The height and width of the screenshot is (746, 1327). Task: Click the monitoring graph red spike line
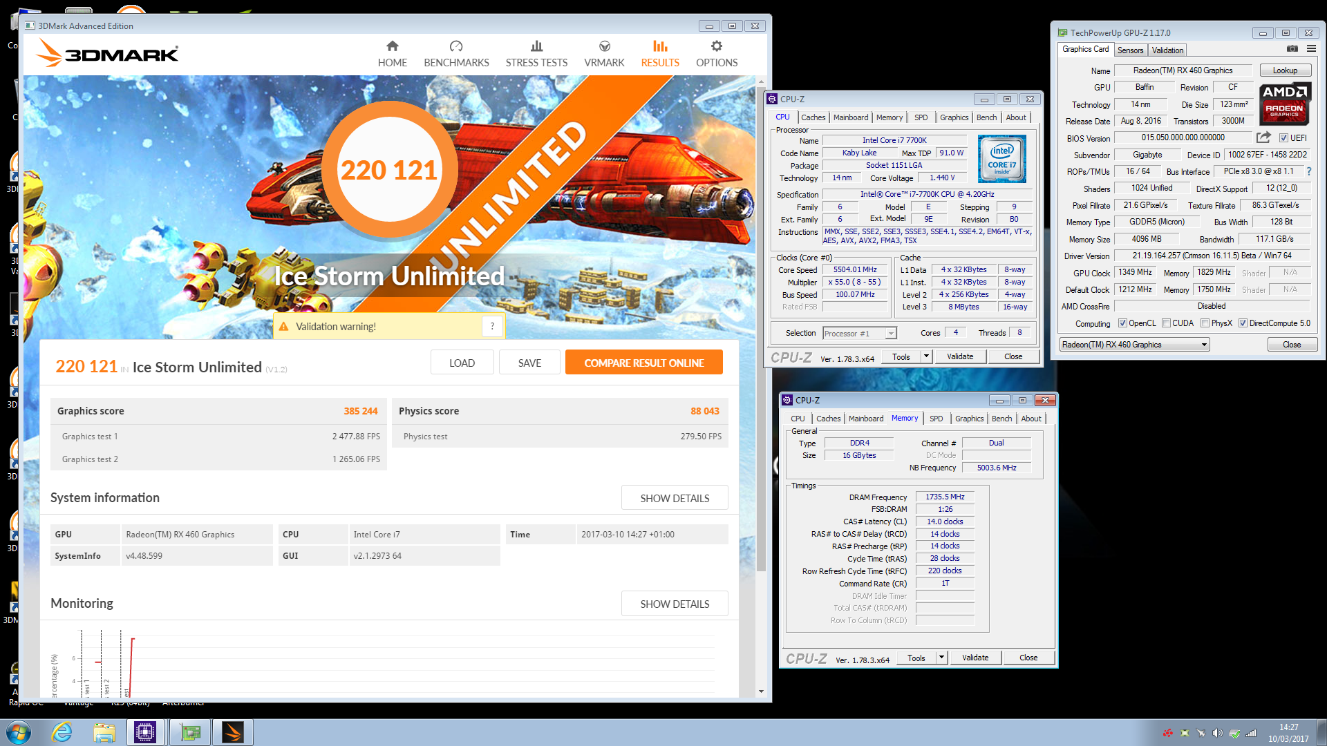click(x=132, y=667)
